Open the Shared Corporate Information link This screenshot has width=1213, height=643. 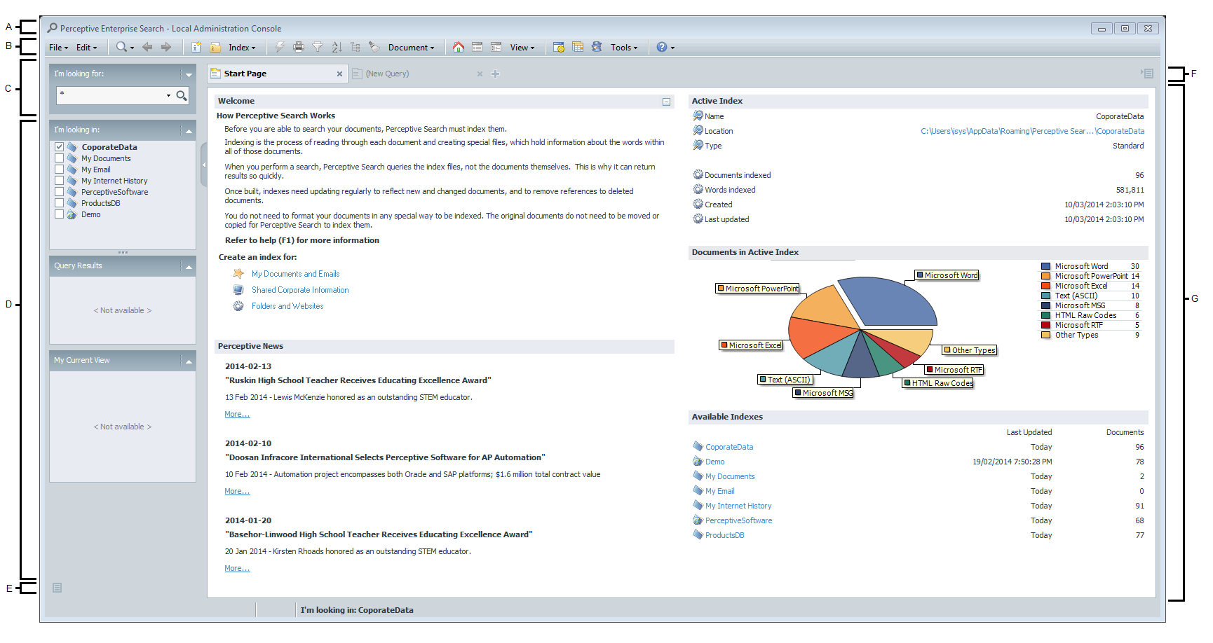coord(300,290)
